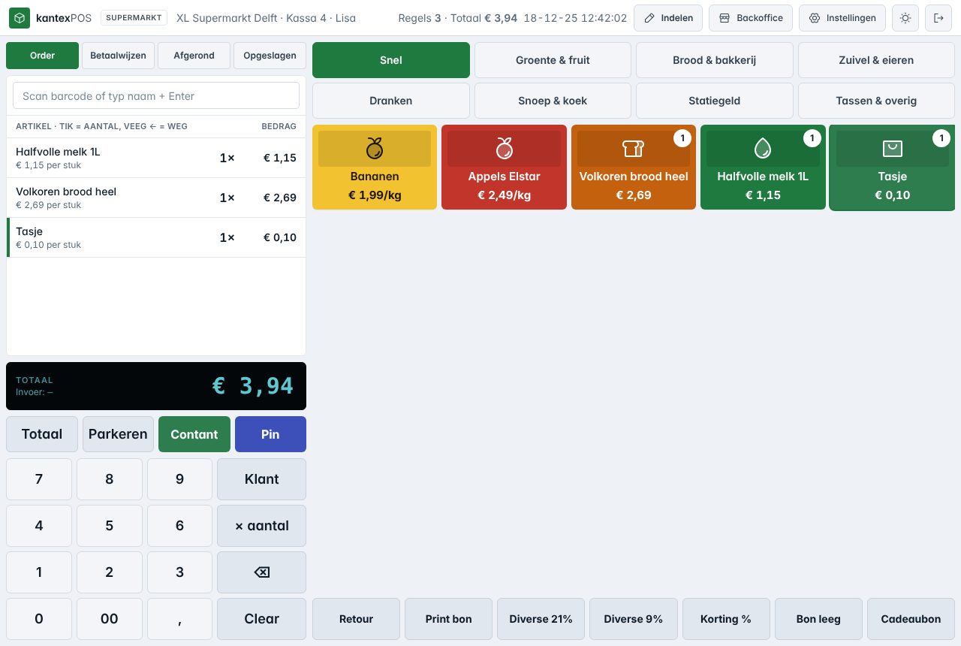961x646 pixels.
Task: Select the Groente & fruit category
Action: (553, 60)
